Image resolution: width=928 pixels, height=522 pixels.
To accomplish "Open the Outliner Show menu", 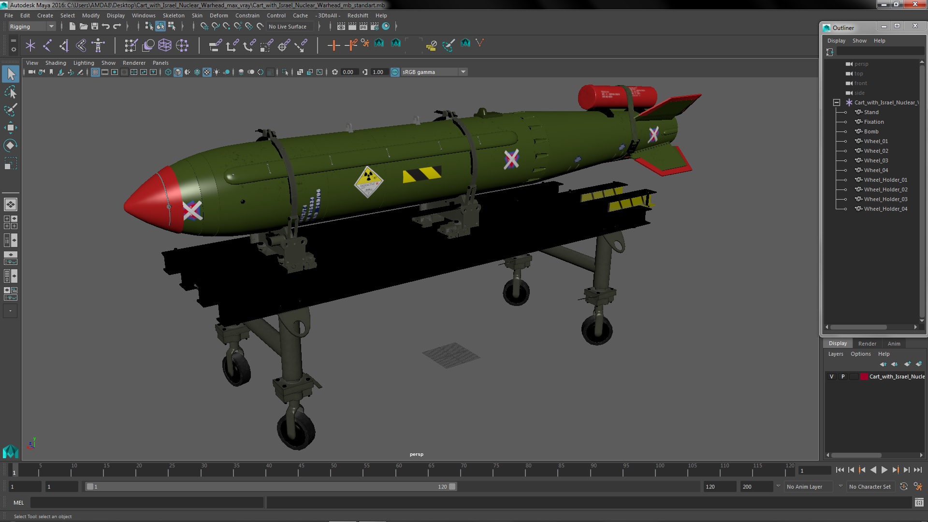I will 859,41.
